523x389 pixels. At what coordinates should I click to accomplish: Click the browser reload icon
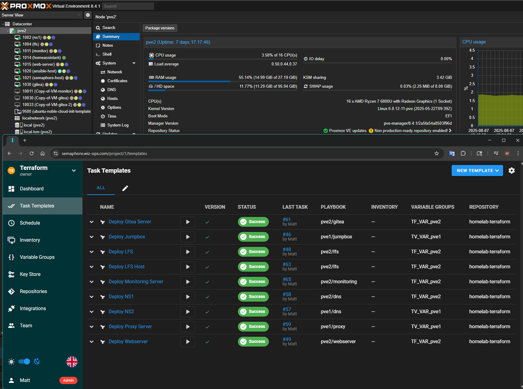coord(32,153)
